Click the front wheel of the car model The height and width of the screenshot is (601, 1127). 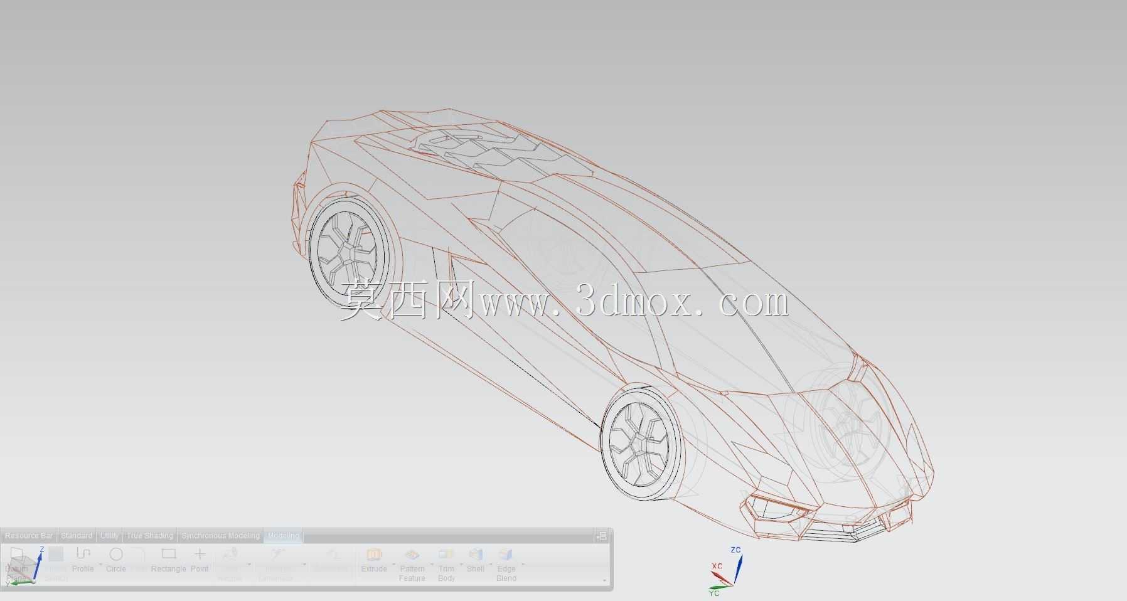click(641, 443)
